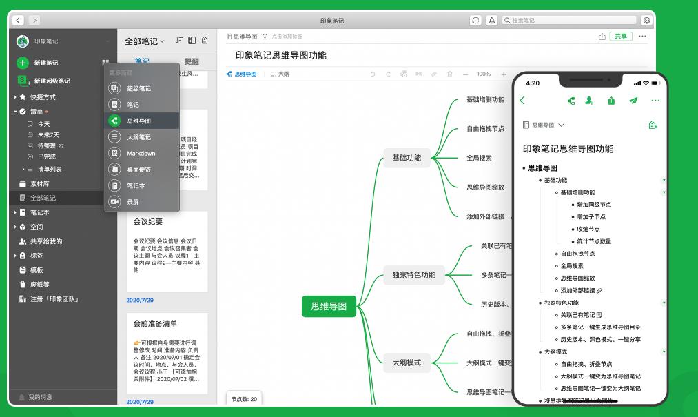698x417 pixels.
Task: Click the notification bell in title bar
Action: pyautogui.click(x=492, y=20)
